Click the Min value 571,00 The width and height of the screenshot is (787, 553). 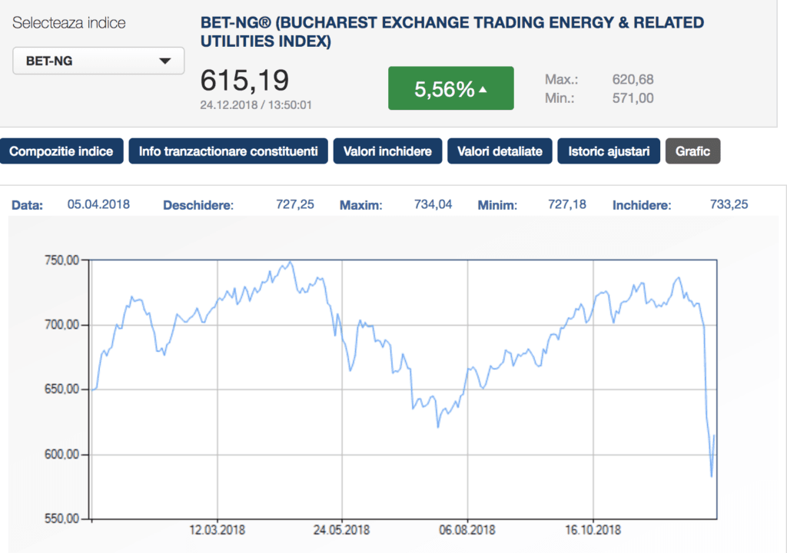(x=633, y=98)
